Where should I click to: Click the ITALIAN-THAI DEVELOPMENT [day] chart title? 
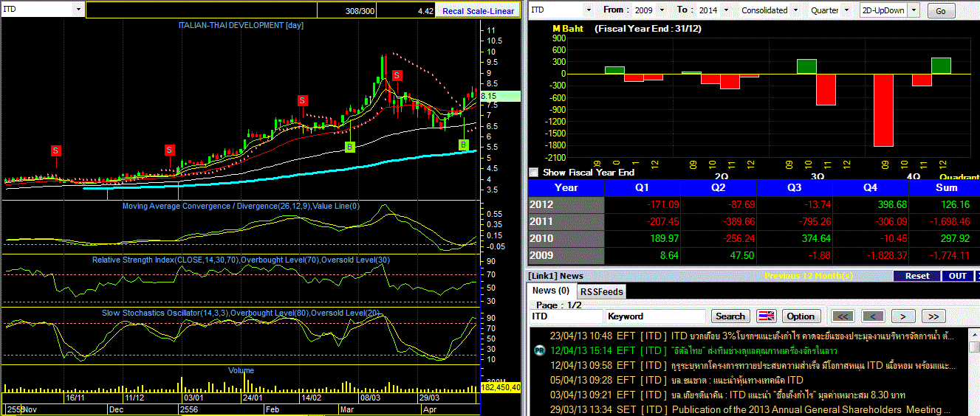click(x=241, y=26)
